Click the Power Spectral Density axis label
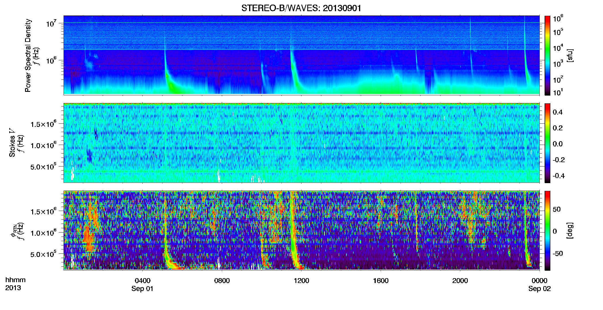Viewport: 603px width, 310px height. [x=28, y=55]
